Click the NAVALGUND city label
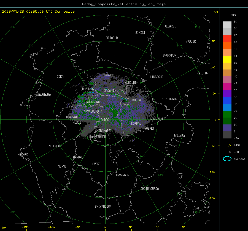The image size is (248, 231). [91, 112]
